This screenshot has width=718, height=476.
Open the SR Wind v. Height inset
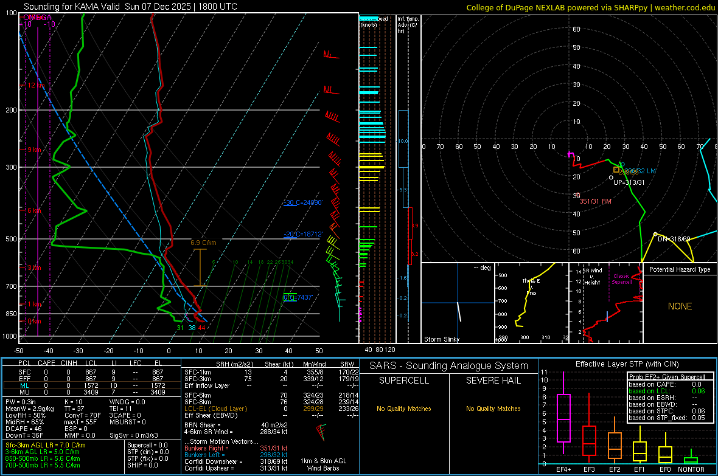606,303
